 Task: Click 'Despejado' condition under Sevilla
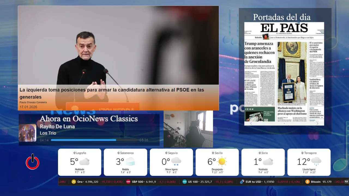pyautogui.click(x=217, y=169)
